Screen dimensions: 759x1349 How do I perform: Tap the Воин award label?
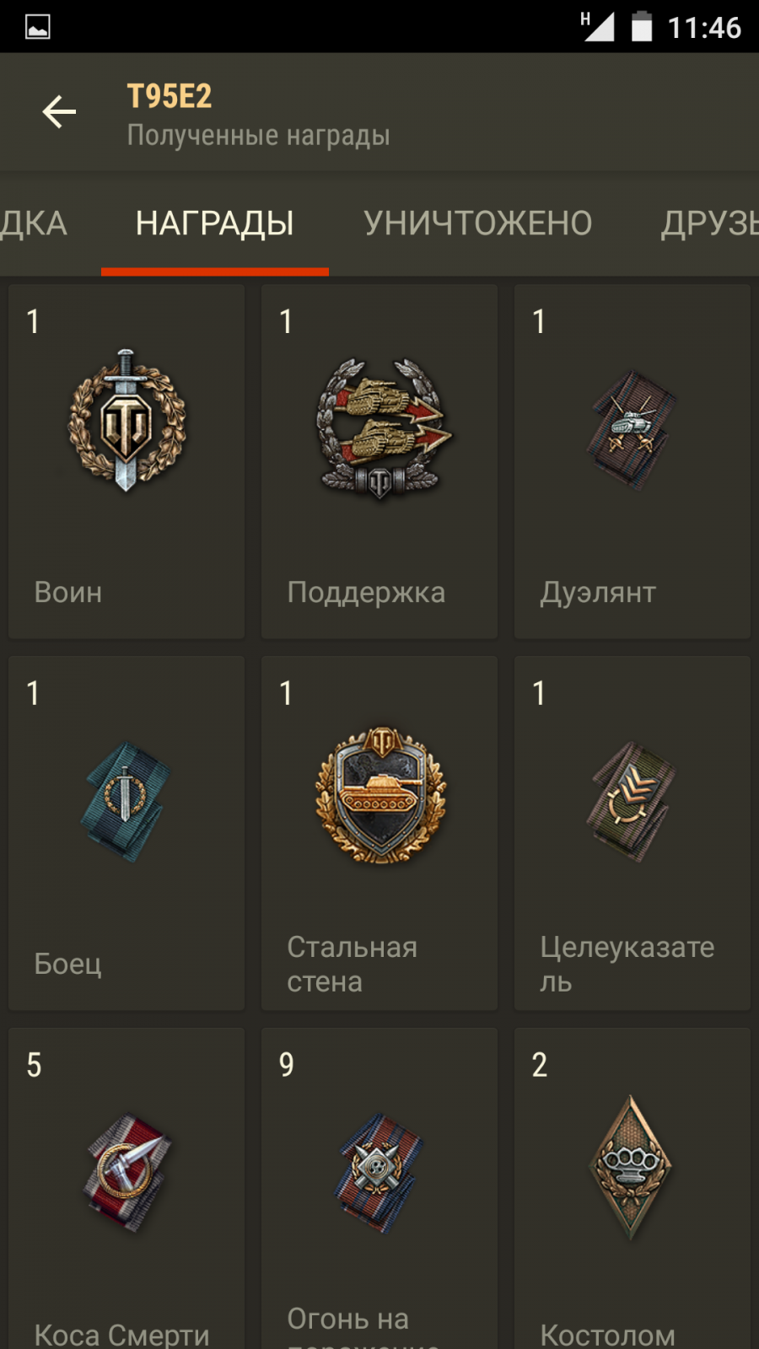(68, 592)
